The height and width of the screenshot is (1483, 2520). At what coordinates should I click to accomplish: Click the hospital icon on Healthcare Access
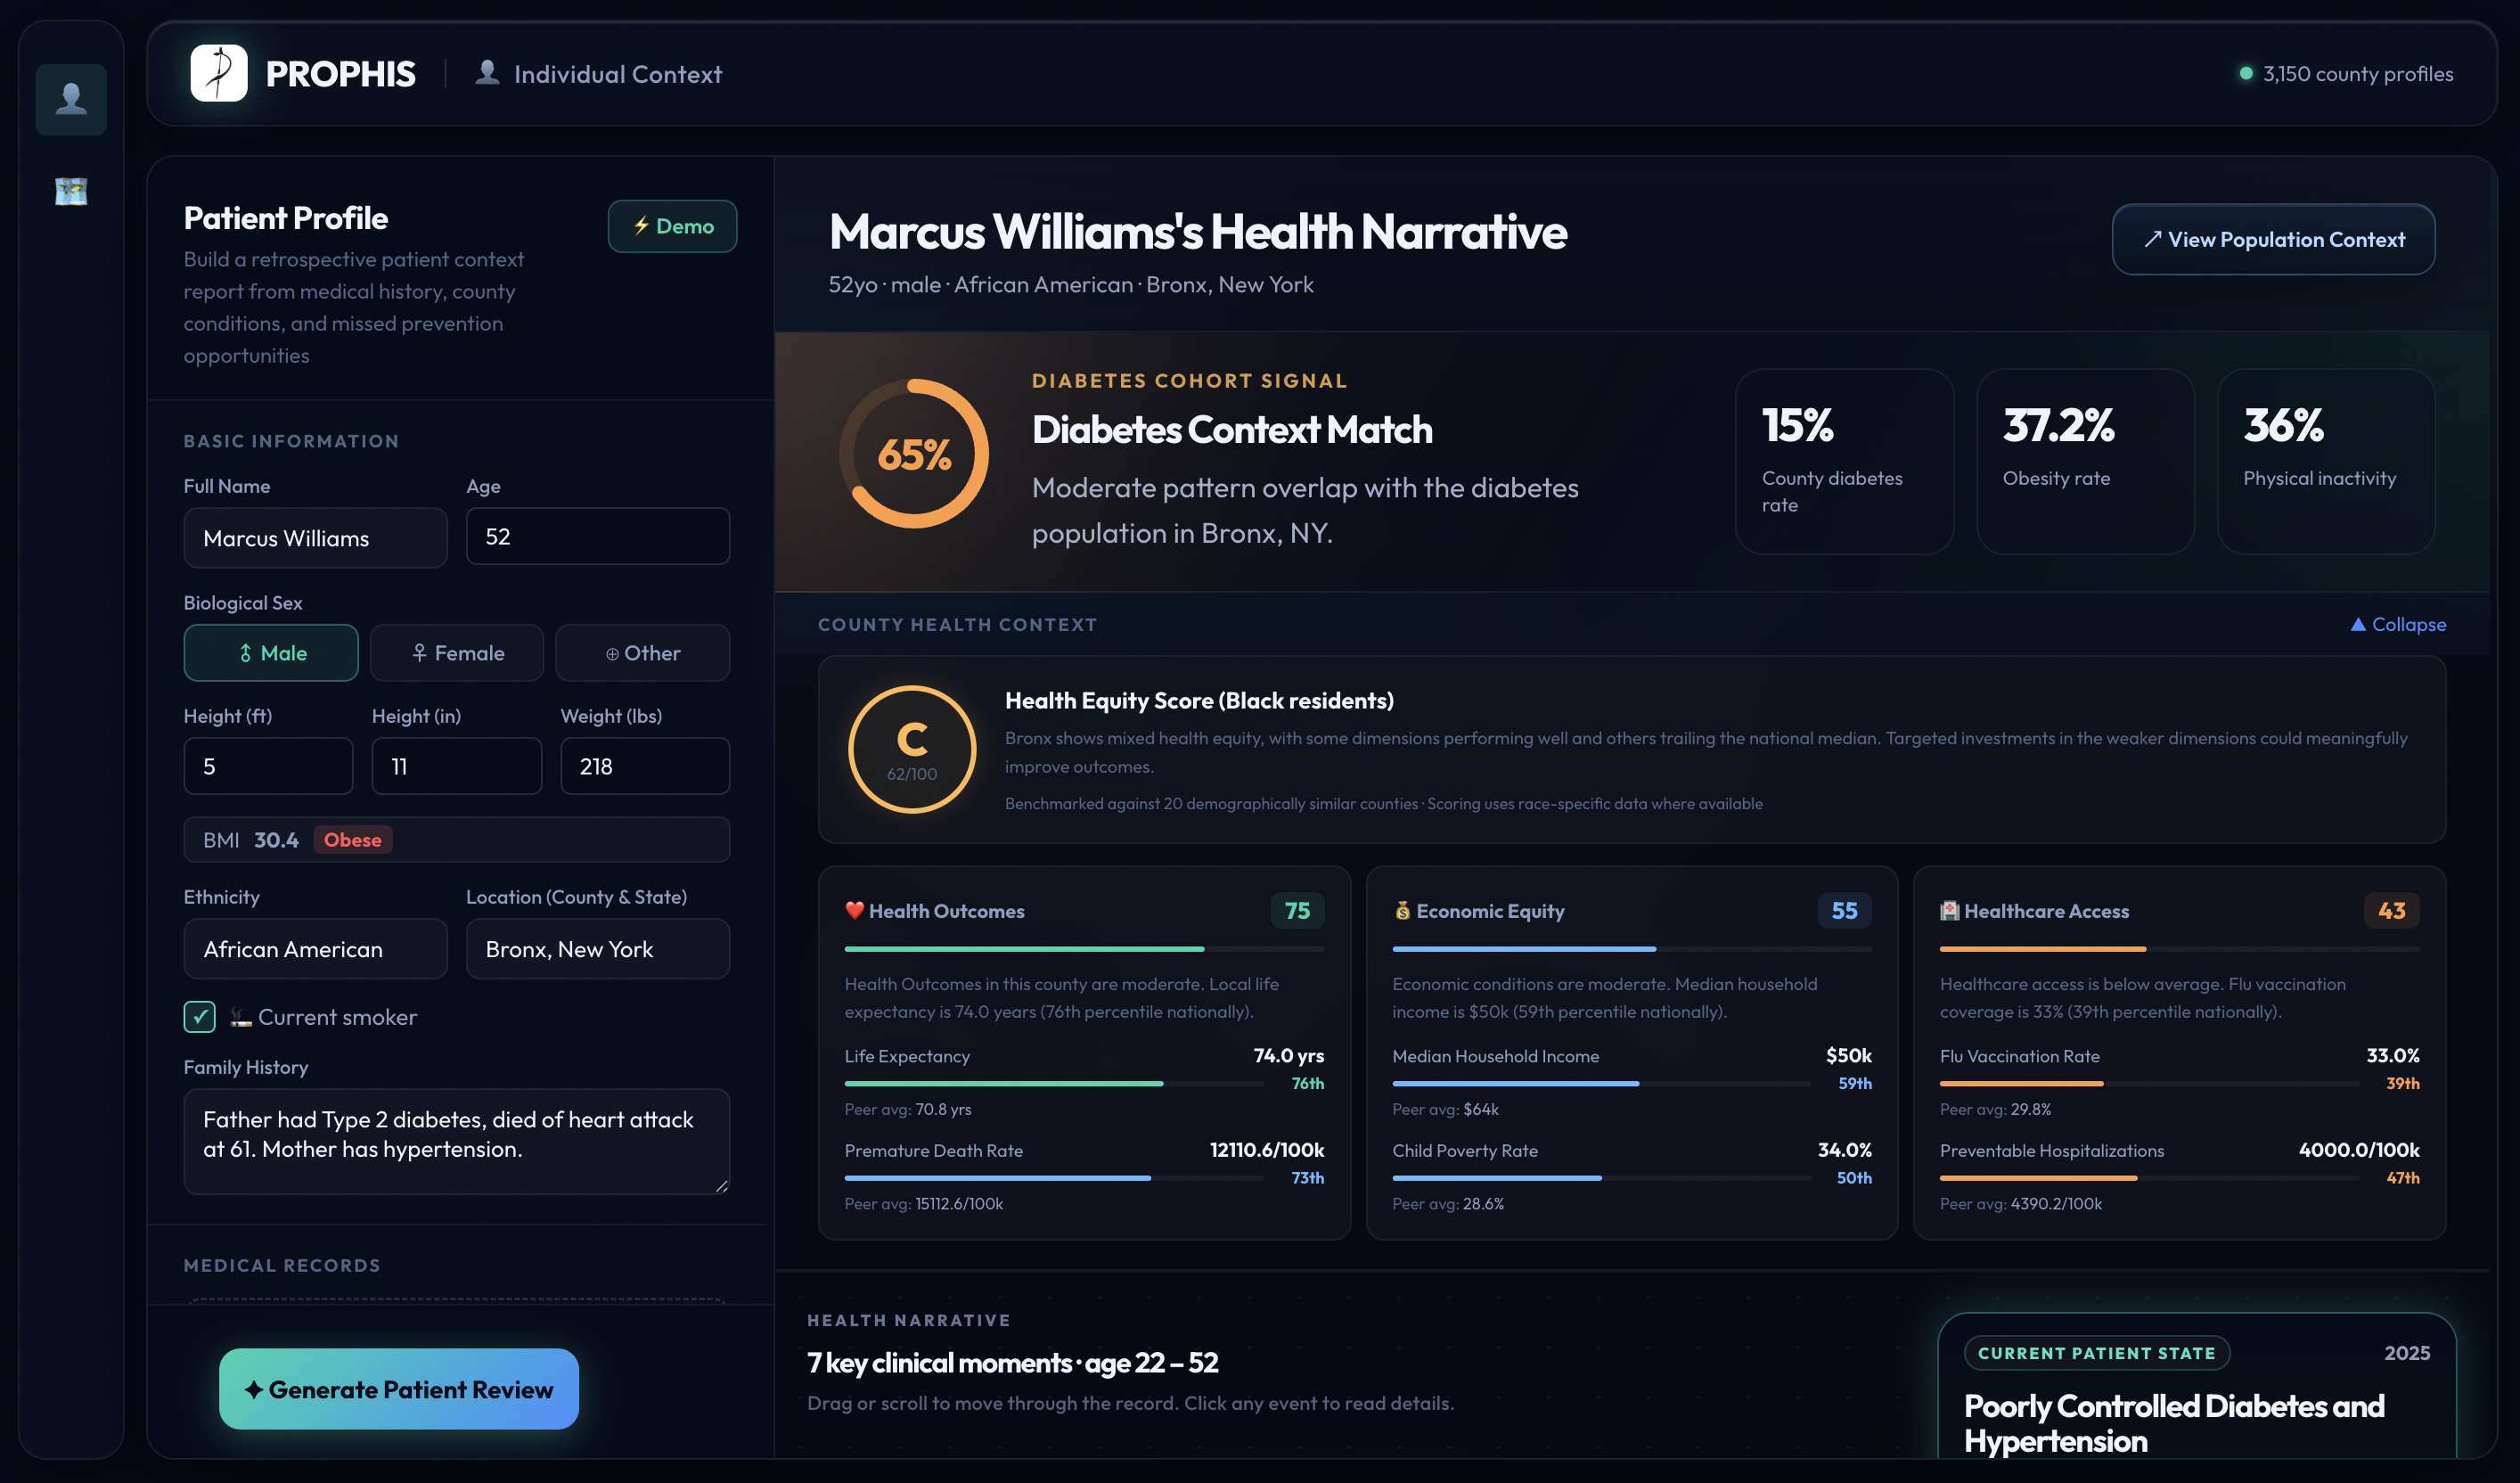point(1949,910)
